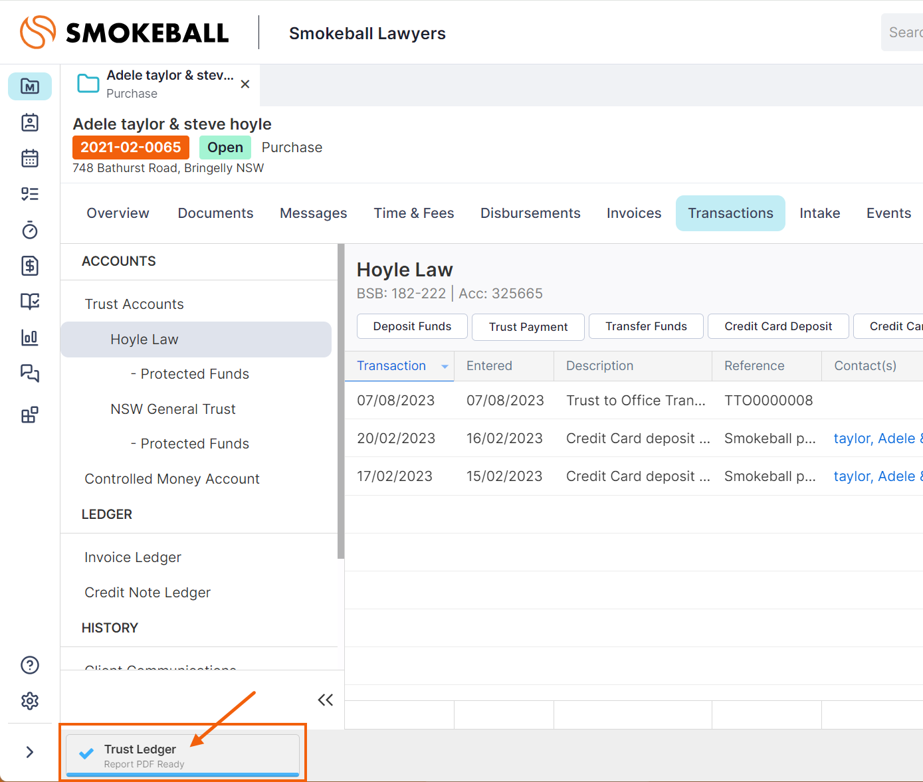Open the taylor, Adele link in 17/02/2023 row
Image resolution: width=923 pixels, height=782 pixels.
(878, 476)
